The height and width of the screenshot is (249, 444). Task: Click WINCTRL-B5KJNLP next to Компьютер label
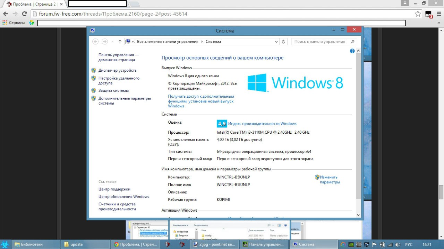[x=233, y=177]
